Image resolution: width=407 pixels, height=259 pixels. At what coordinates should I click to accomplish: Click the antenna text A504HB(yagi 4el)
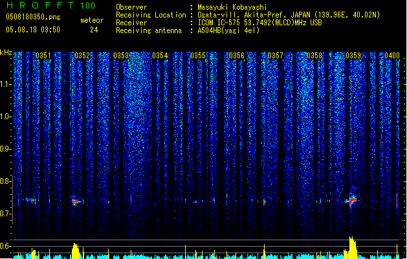(x=228, y=30)
